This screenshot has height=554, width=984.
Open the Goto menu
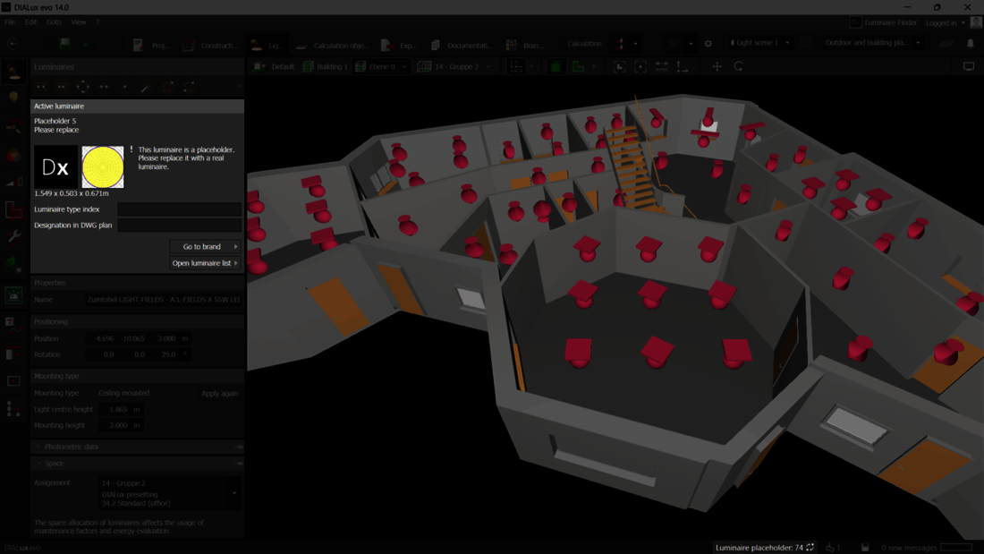(x=54, y=21)
